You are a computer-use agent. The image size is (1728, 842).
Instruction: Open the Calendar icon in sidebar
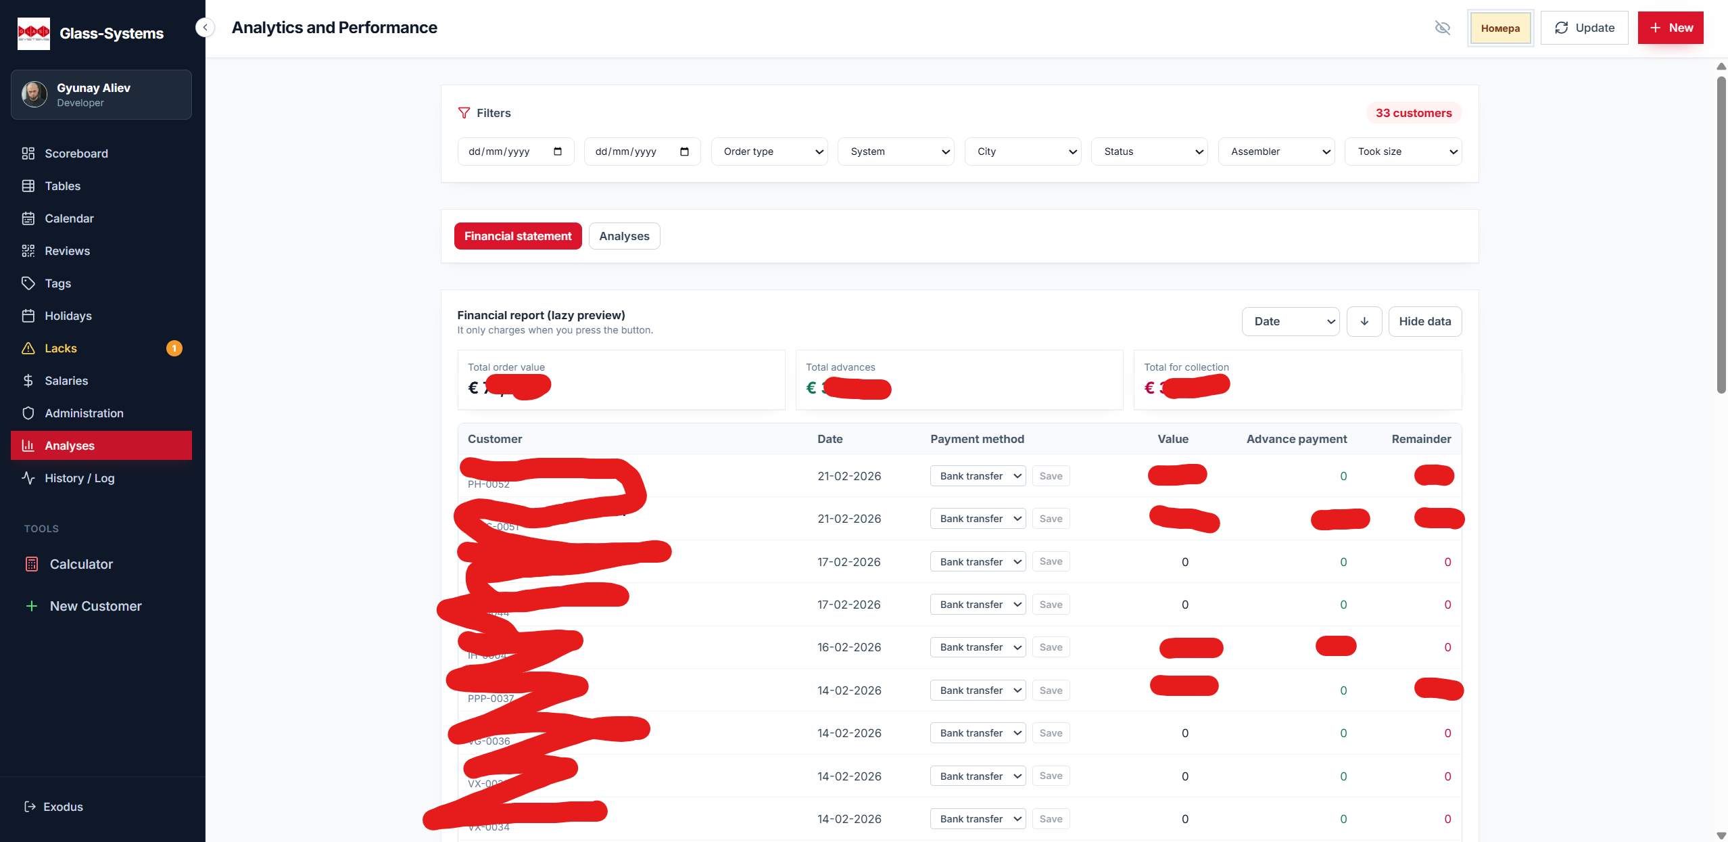(x=28, y=218)
